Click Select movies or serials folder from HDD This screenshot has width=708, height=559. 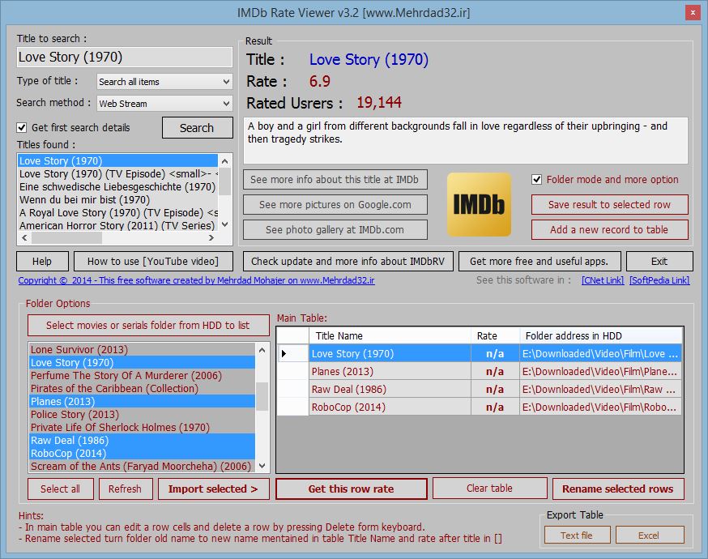click(x=148, y=326)
